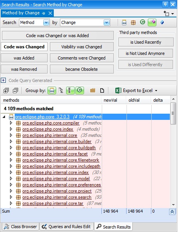This screenshot has height=232, width=178.
Task: Click is Not Used Anymore button
Action: coord(145,53)
